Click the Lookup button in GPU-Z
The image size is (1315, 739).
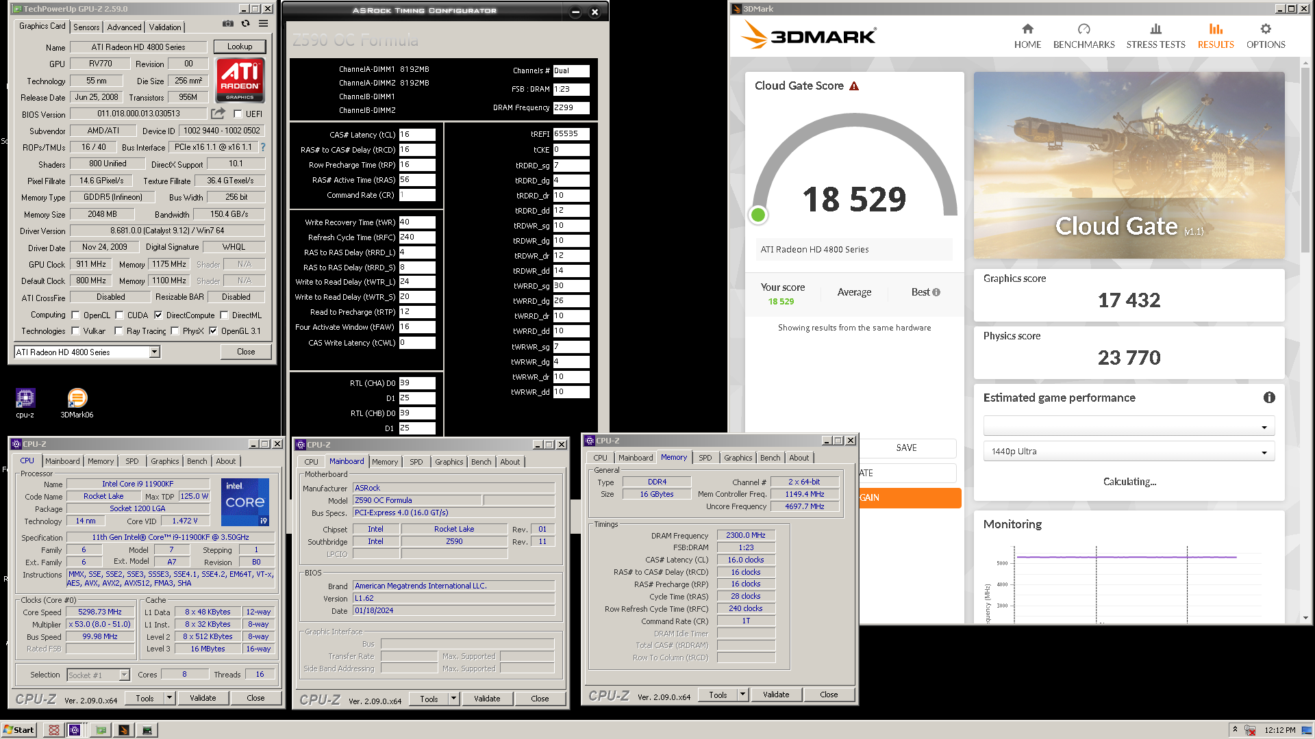point(240,47)
